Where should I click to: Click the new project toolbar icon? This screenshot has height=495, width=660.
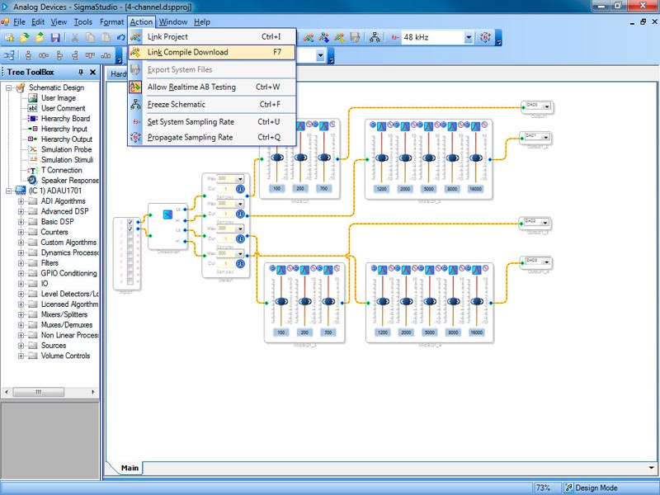tap(9, 37)
